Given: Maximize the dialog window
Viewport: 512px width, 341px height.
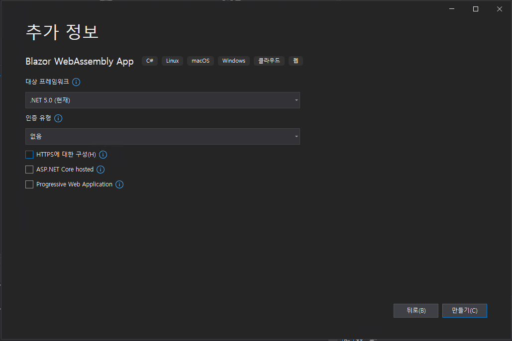Looking at the screenshot, I should pos(476,9).
